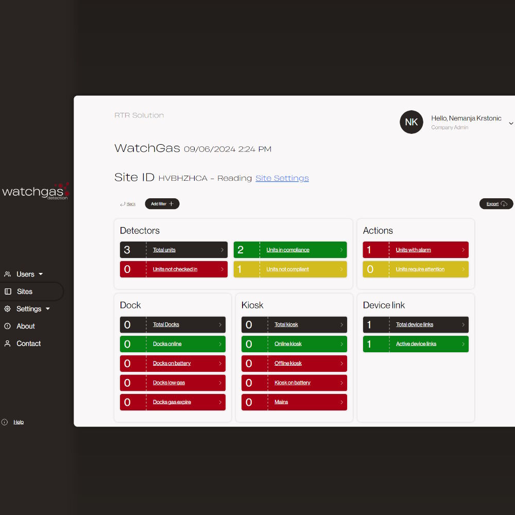Click chevron on Units in compliance row
This screenshot has width=515, height=515.
coord(341,250)
